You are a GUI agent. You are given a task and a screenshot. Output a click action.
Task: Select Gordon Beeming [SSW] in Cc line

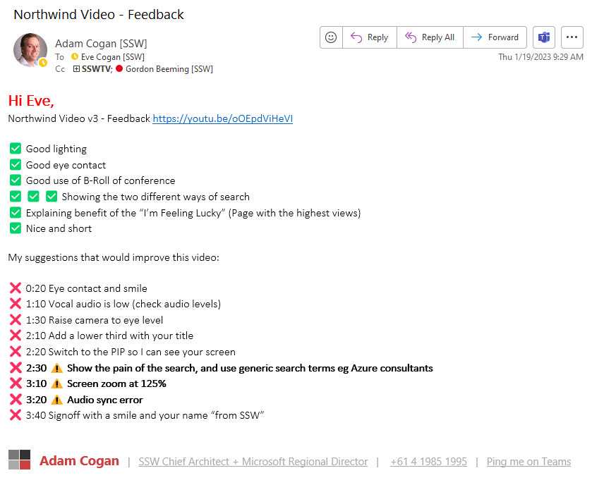pyautogui.click(x=169, y=69)
